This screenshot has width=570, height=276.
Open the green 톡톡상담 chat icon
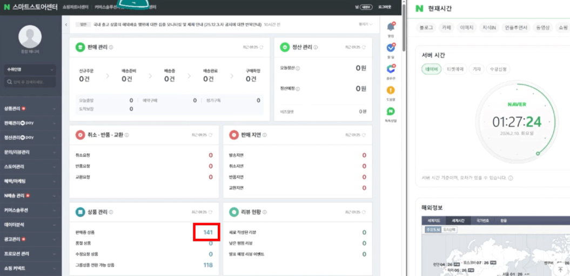[391, 112]
